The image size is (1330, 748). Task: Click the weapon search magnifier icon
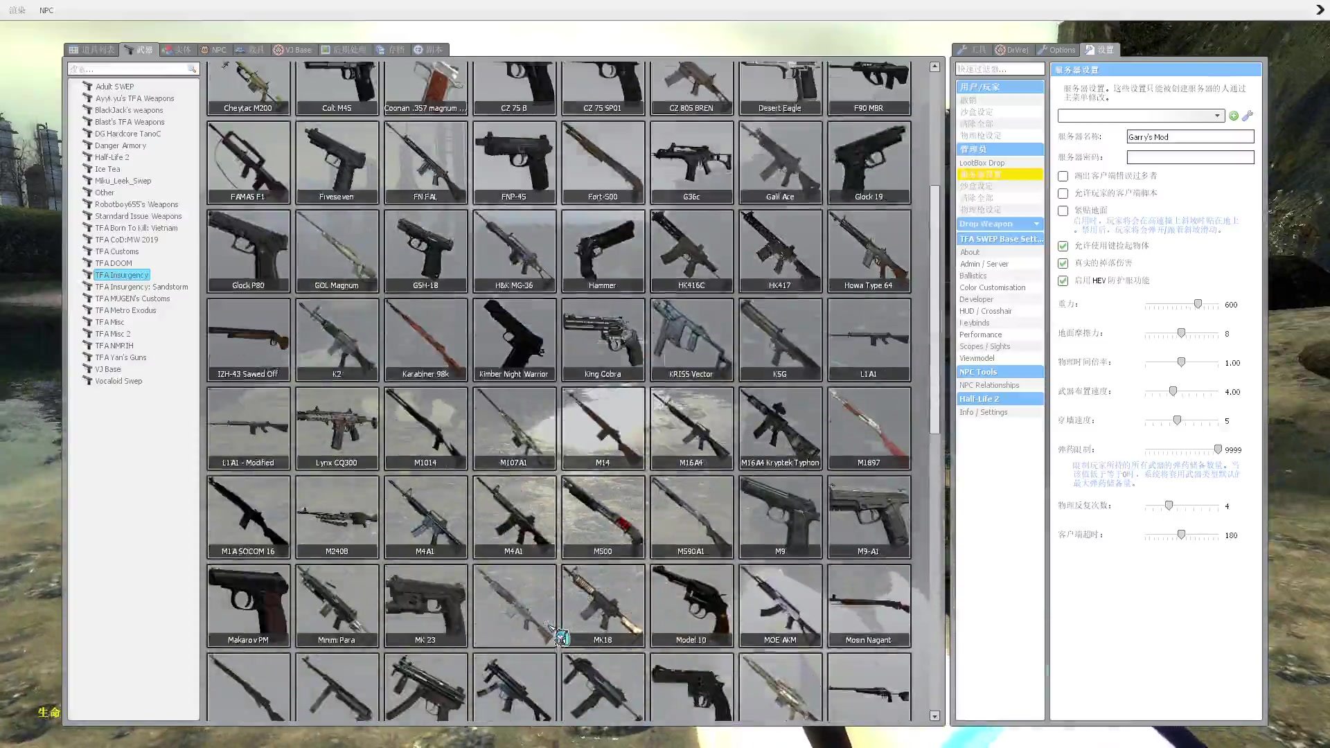[x=192, y=69]
